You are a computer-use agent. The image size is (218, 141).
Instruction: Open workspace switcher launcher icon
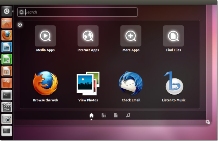pyautogui.click(x=7, y=131)
